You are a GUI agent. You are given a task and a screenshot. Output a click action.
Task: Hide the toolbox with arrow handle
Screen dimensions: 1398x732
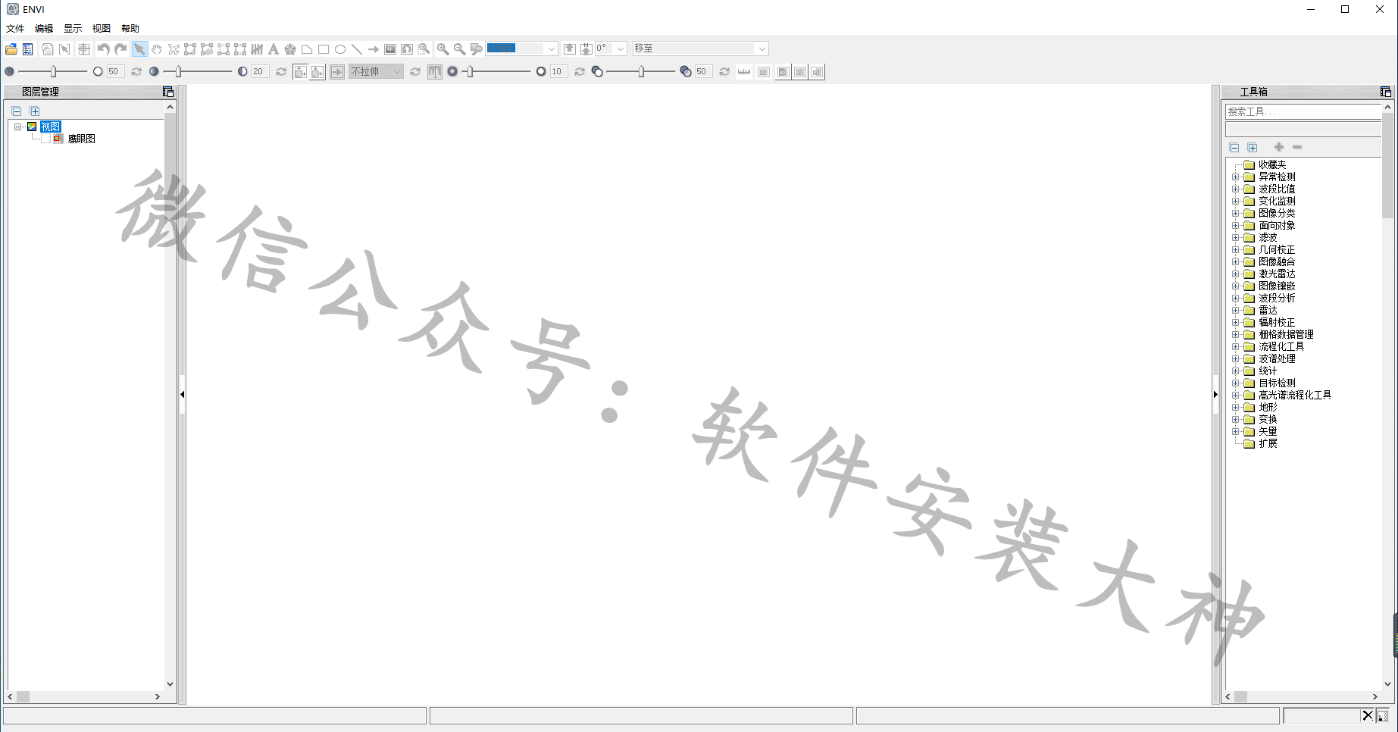[1215, 394]
